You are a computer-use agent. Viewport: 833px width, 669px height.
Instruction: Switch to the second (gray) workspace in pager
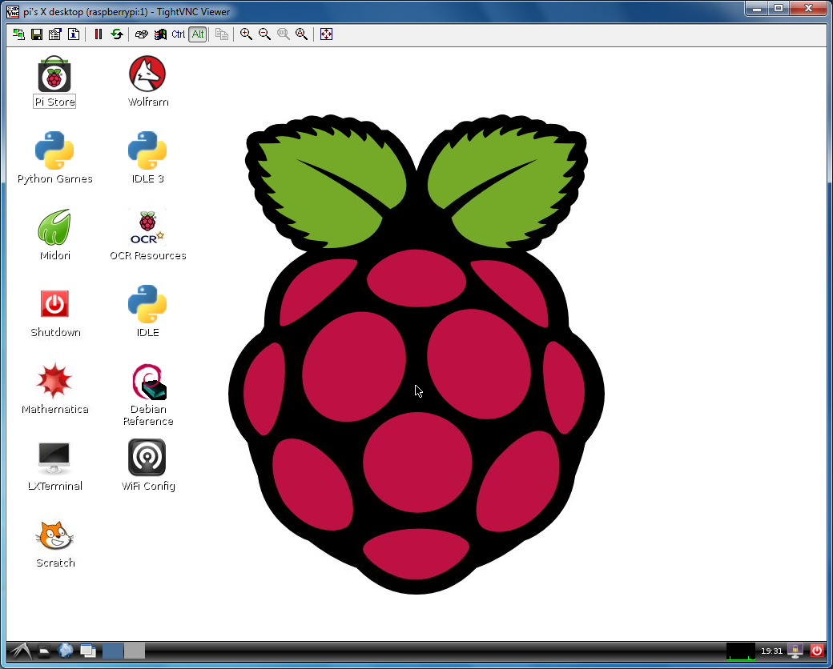tap(135, 651)
